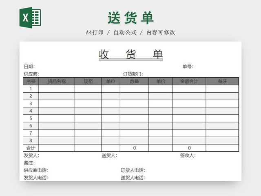
Task: Click row number 6 cell
Action: point(31,126)
